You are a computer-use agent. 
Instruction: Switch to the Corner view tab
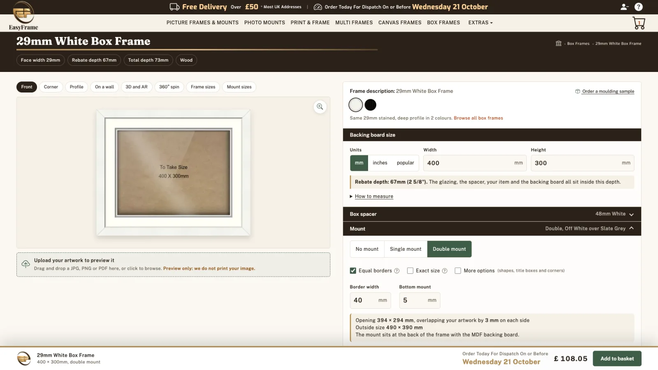(x=51, y=87)
